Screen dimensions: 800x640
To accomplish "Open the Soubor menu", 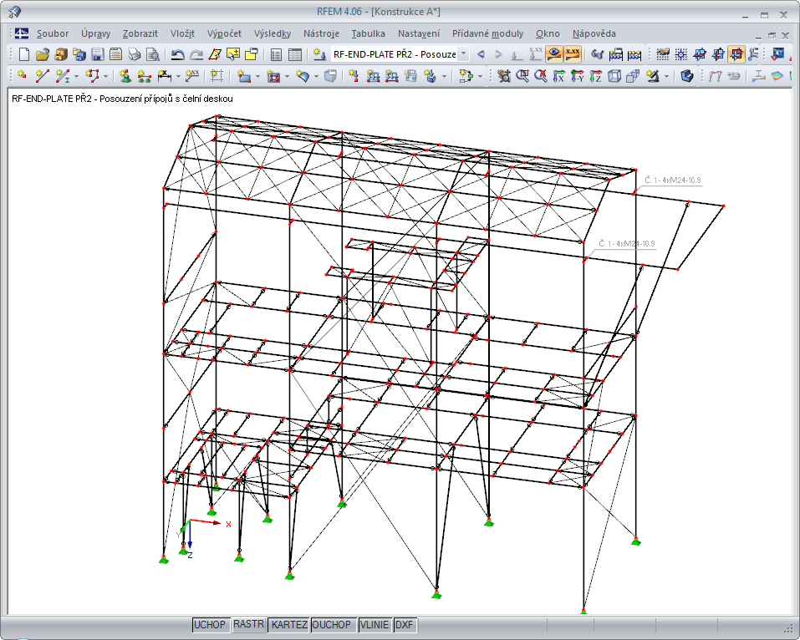I will tap(53, 33).
